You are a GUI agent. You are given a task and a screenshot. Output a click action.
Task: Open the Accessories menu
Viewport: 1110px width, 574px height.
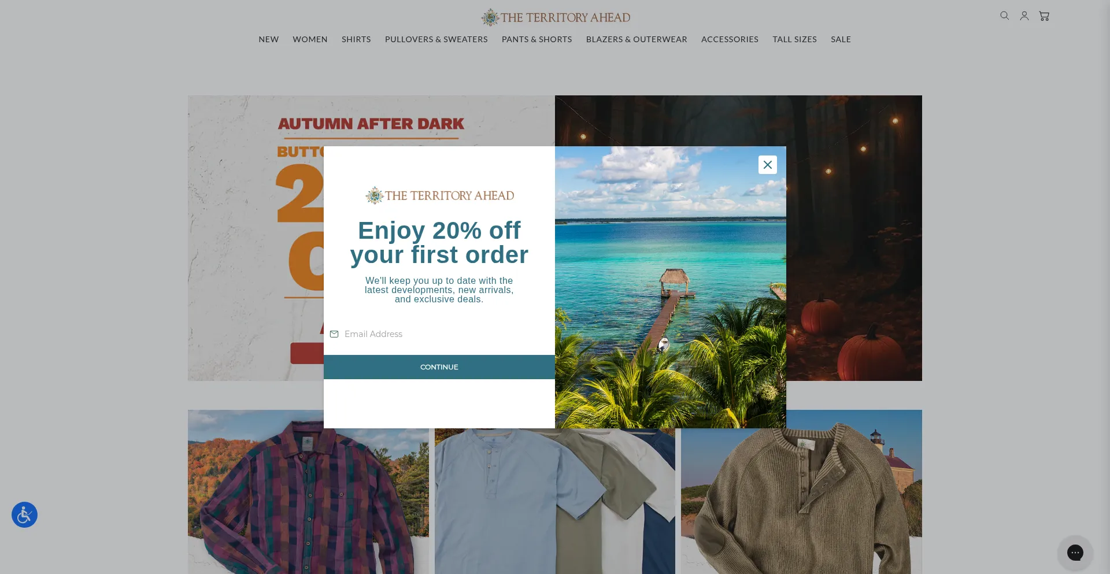730,39
